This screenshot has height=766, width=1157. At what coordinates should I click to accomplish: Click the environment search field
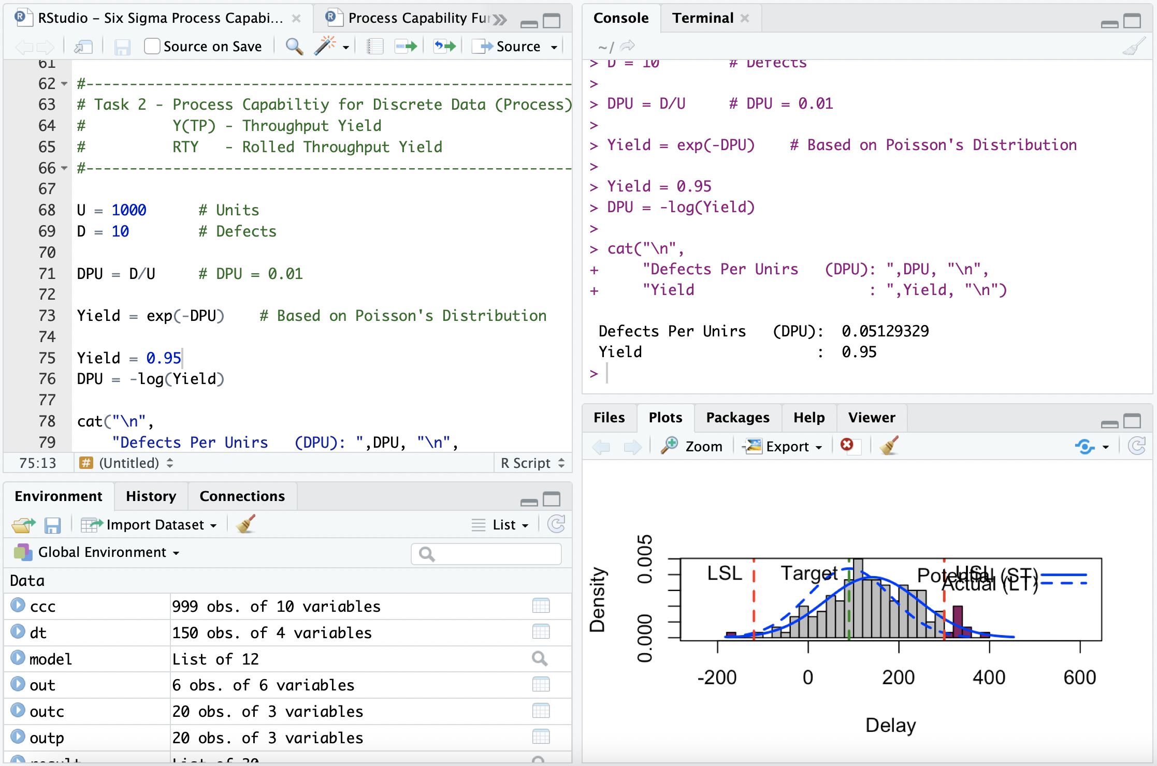[487, 554]
